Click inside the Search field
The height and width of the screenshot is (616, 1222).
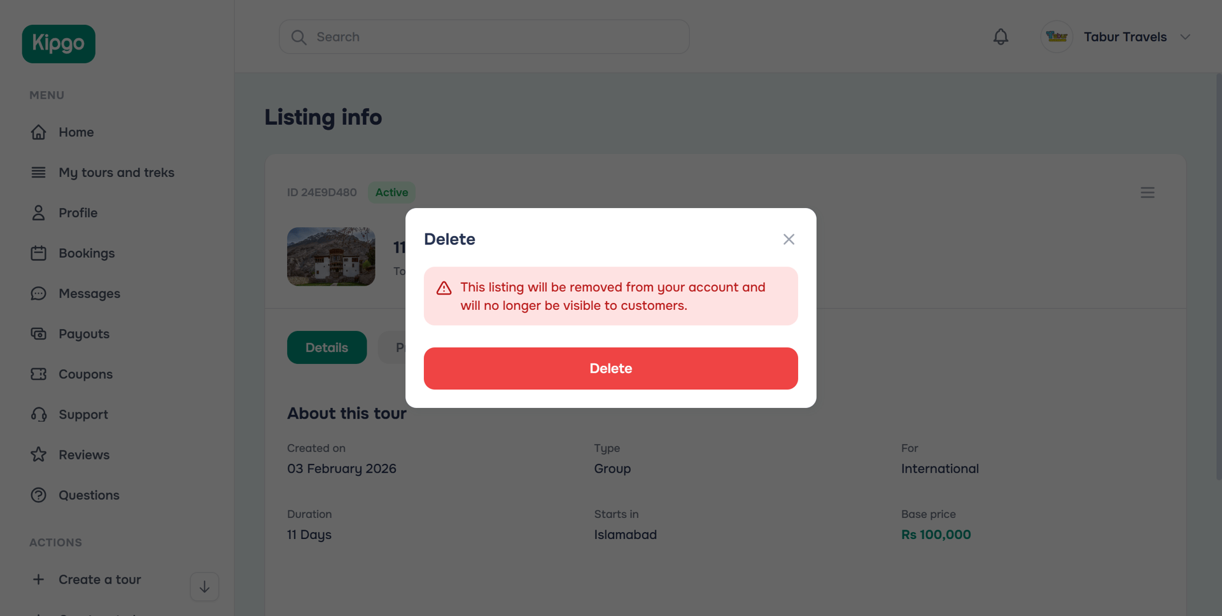point(484,37)
